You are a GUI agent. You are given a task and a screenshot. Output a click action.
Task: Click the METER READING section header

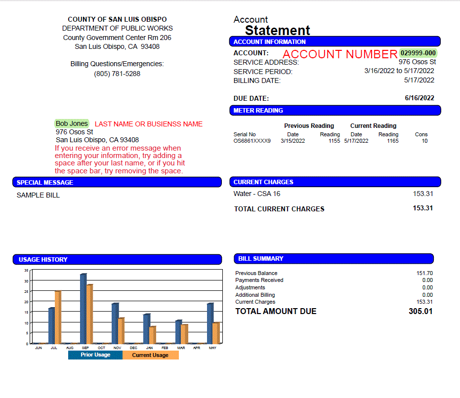click(x=335, y=110)
